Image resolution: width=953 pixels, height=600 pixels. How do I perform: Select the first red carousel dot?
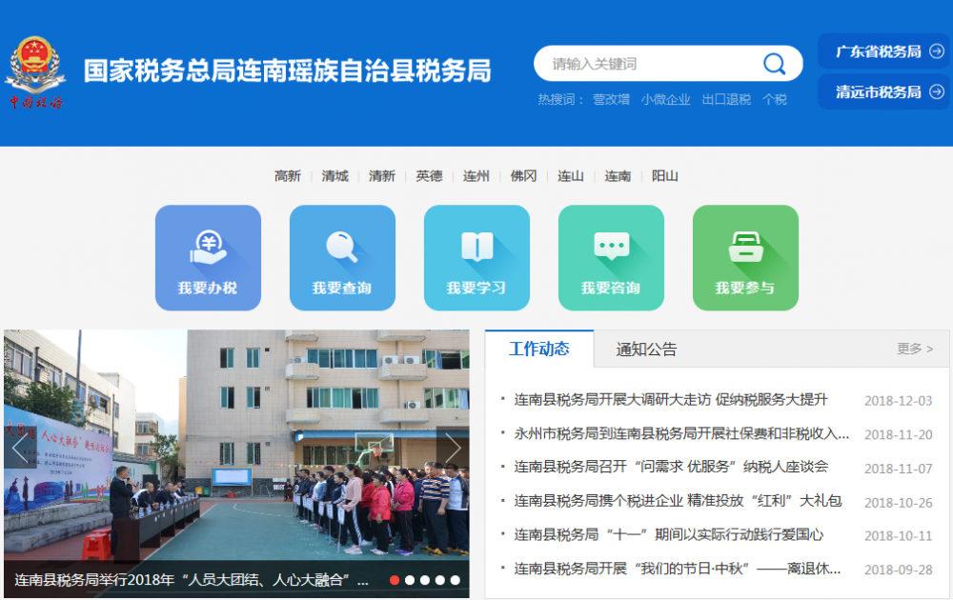395,579
